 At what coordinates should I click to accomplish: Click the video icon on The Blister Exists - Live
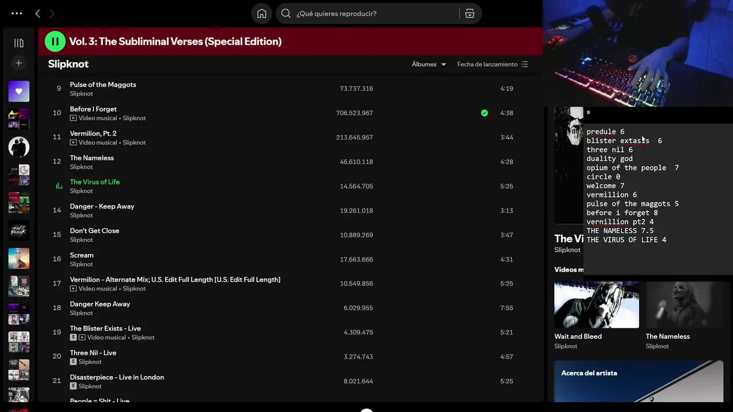82,338
